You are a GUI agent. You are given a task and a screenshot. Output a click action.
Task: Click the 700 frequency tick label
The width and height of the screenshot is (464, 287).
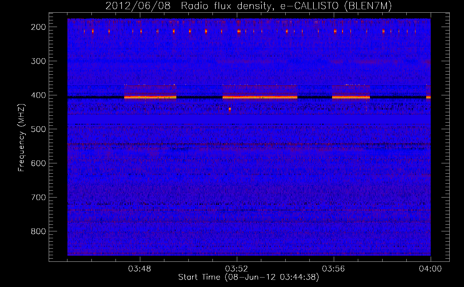point(38,197)
